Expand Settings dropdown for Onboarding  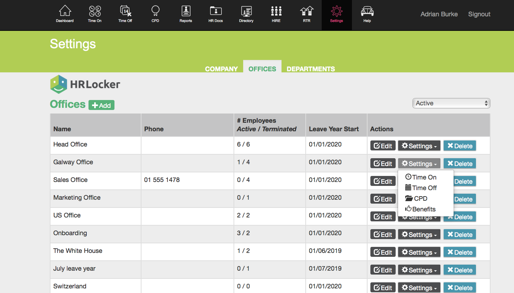(x=419, y=234)
